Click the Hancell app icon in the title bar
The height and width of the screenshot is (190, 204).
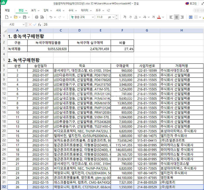(3, 2)
